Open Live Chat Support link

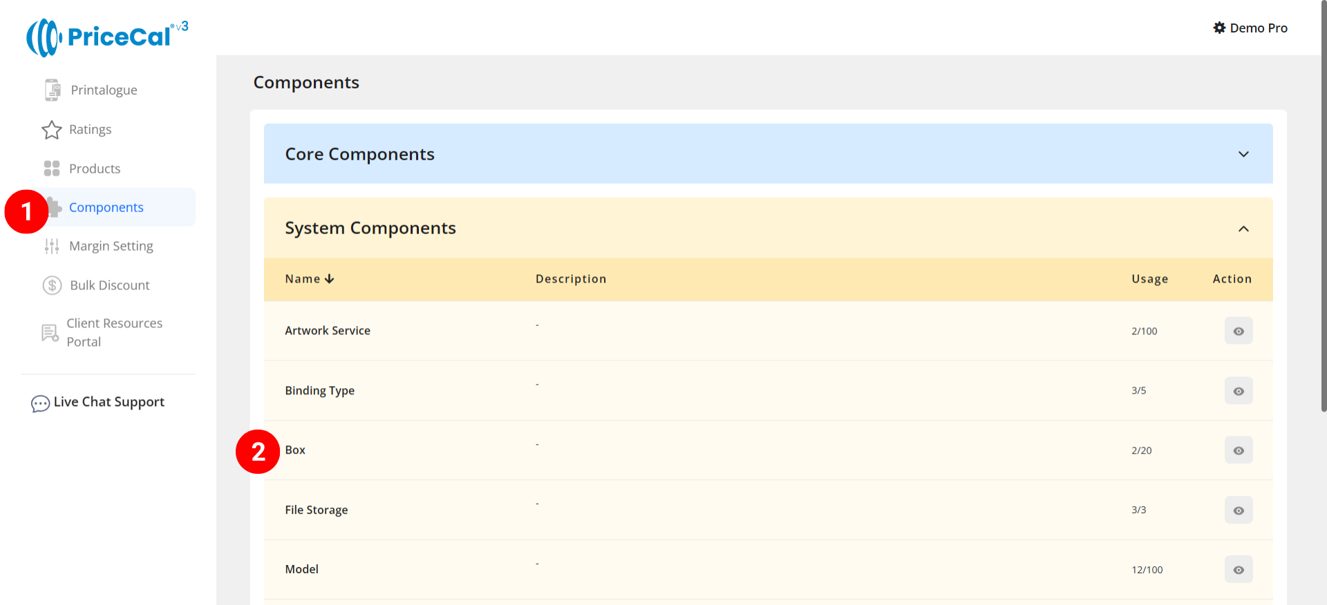[x=109, y=402]
